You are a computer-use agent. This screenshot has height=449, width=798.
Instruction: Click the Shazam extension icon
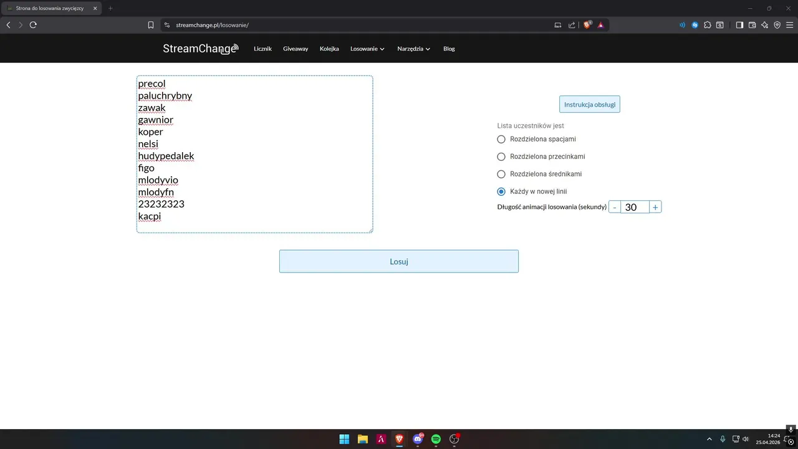[695, 25]
